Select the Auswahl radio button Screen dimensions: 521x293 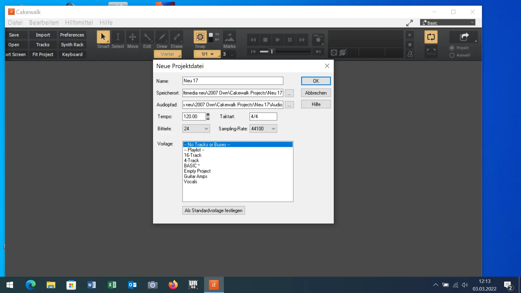coord(452,55)
